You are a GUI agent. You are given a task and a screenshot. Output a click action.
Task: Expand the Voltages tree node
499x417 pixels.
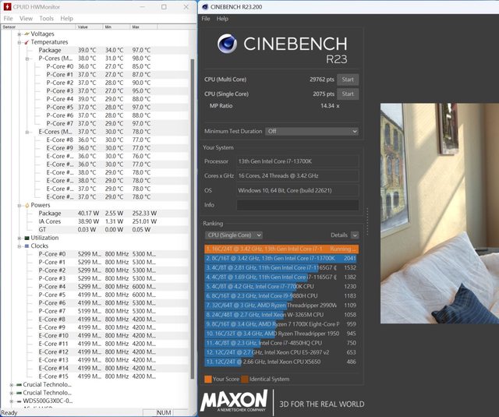(x=19, y=34)
